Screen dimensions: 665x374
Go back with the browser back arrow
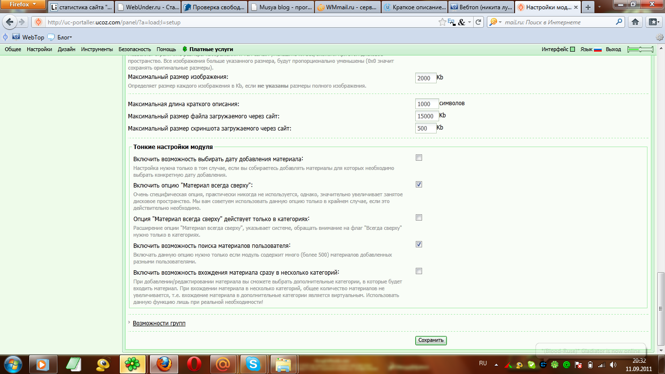[10, 22]
